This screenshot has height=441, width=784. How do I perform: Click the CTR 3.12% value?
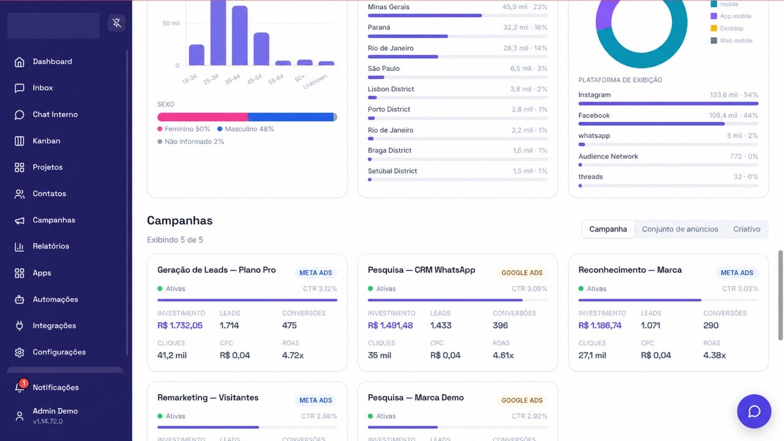click(320, 288)
